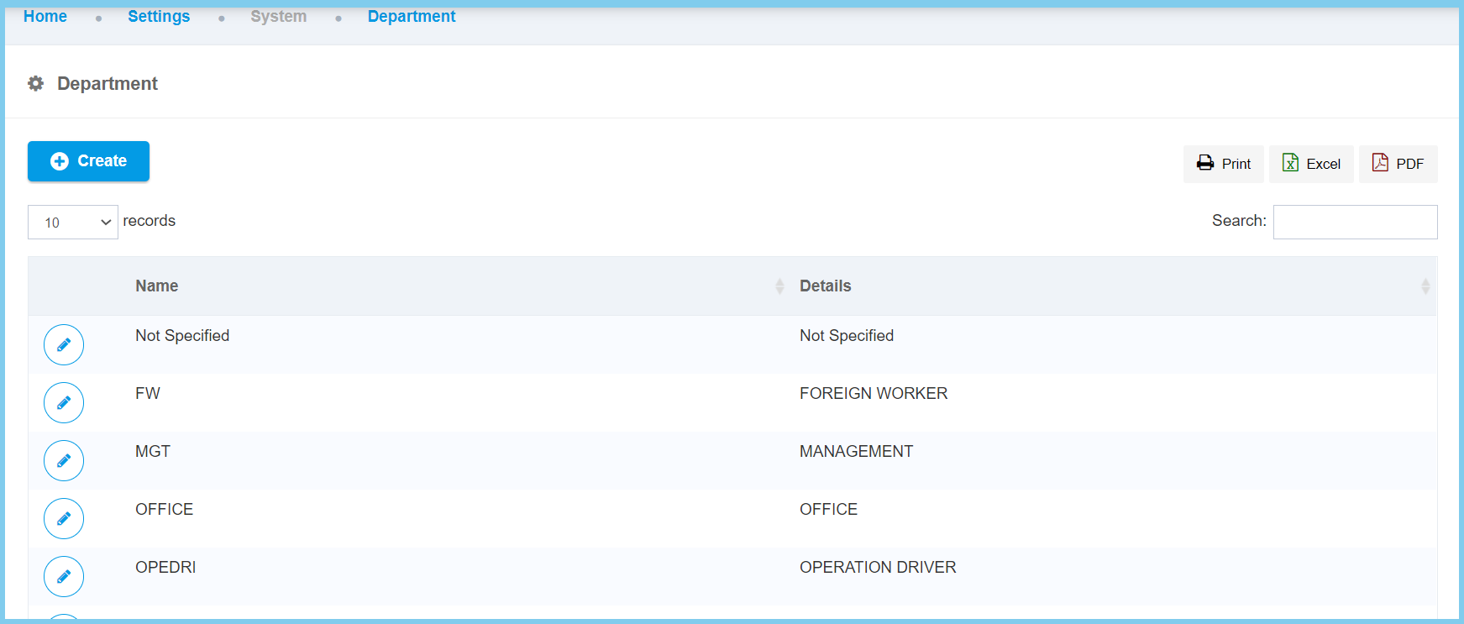Sort table by Name column

tap(157, 286)
